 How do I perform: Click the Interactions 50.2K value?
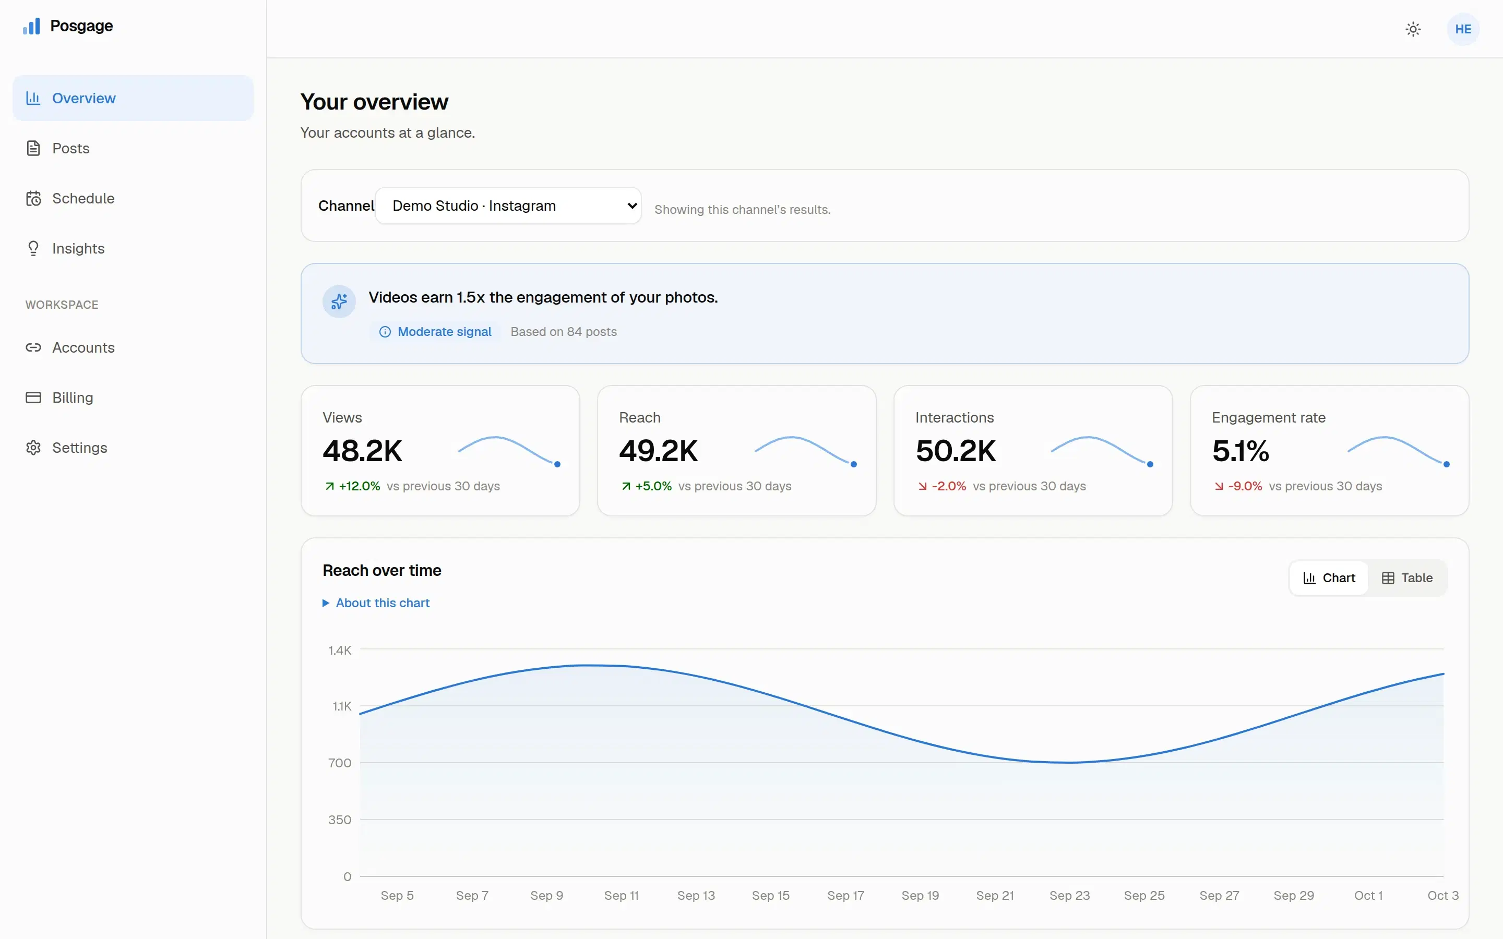click(955, 451)
